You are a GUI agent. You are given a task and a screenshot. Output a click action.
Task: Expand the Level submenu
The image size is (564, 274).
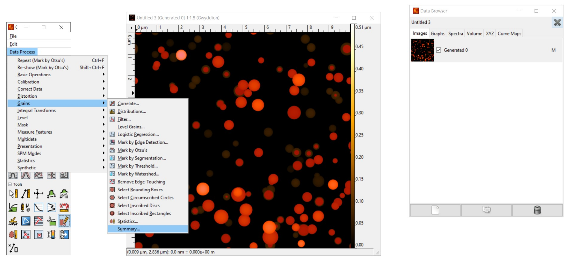pyautogui.click(x=58, y=118)
